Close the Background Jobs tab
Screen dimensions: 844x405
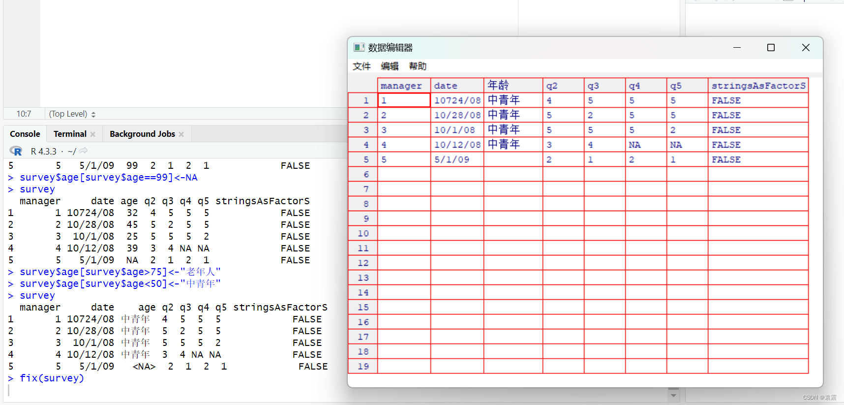[x=181, y=134]
